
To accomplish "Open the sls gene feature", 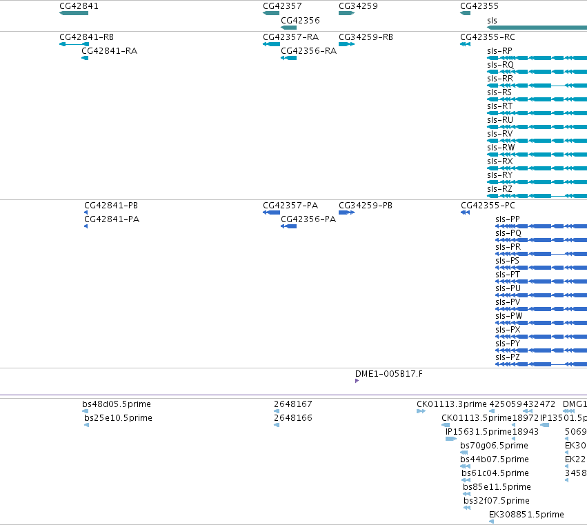I will pos(537,28).
